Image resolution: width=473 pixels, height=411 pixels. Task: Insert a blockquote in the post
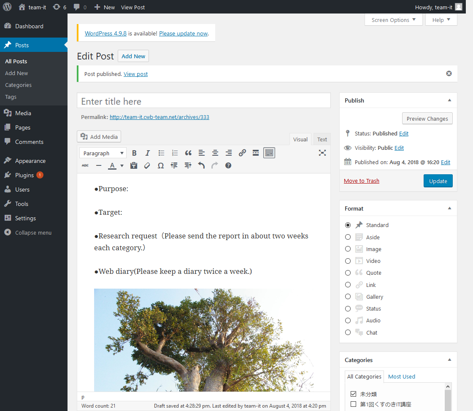click(x=188, y=153)
